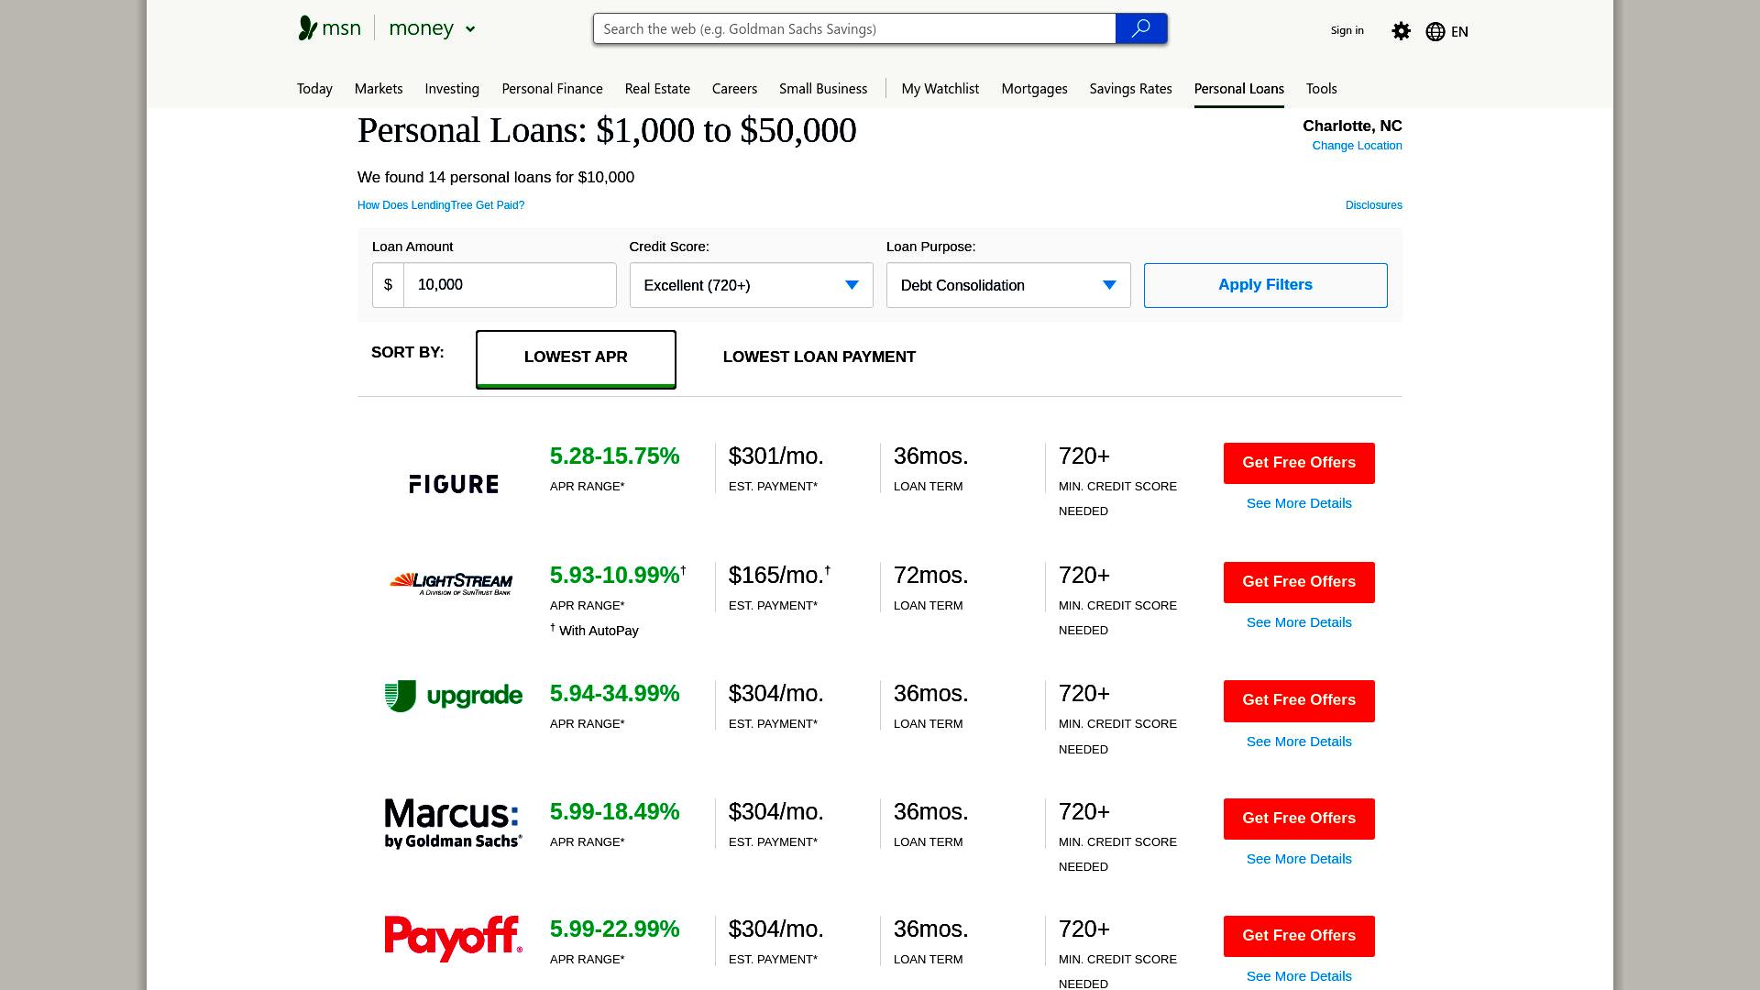Click the 5.93-10.99% APR range
The height and width of the screenshot is (990, 1760).
(x=614, y=576)
